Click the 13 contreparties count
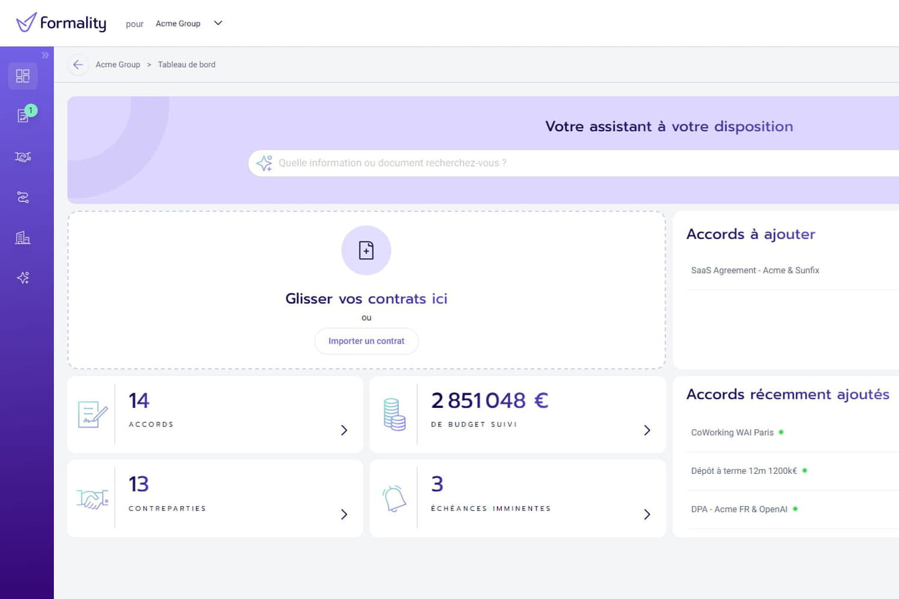The image size is (899, 599). point(138,484)
